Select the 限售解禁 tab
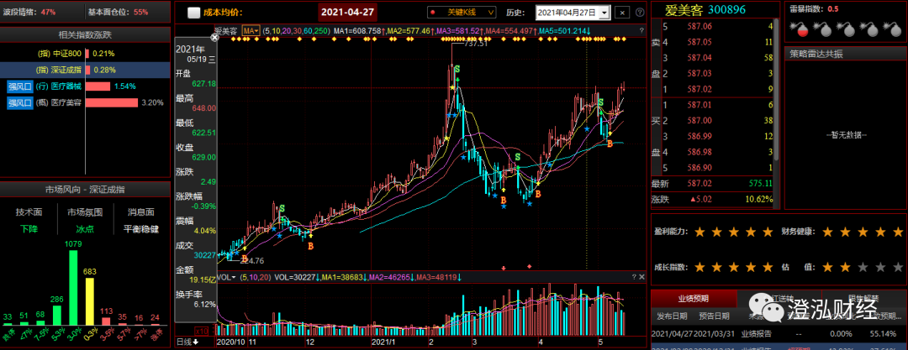 864,299
